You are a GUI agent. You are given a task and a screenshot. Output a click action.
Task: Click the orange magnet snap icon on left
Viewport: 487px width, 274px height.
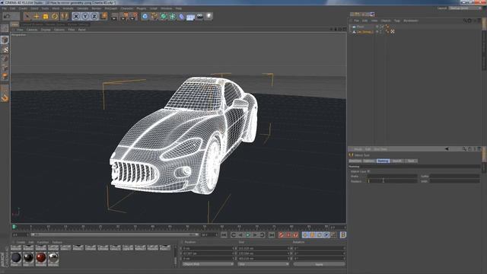pyautogui.click(x=5, y=98)
